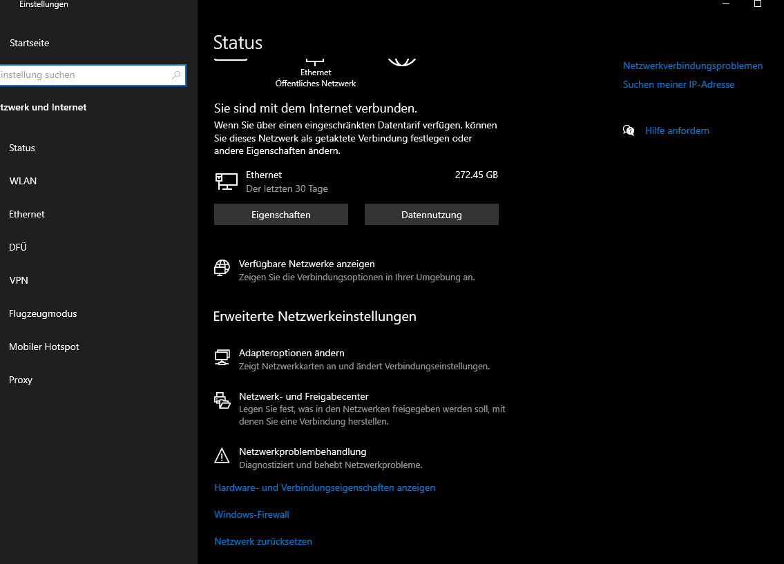Open Hardware- und Verbindungseigenschaften anzeigen link
784x564 pixels.
click(x=325, y=487)
